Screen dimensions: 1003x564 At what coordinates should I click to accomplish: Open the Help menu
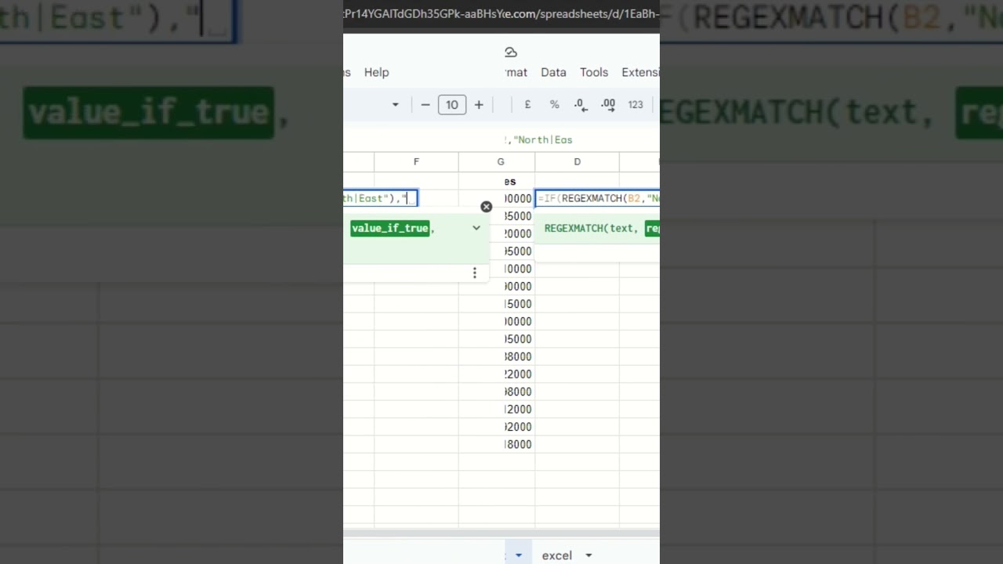[376, 72]
